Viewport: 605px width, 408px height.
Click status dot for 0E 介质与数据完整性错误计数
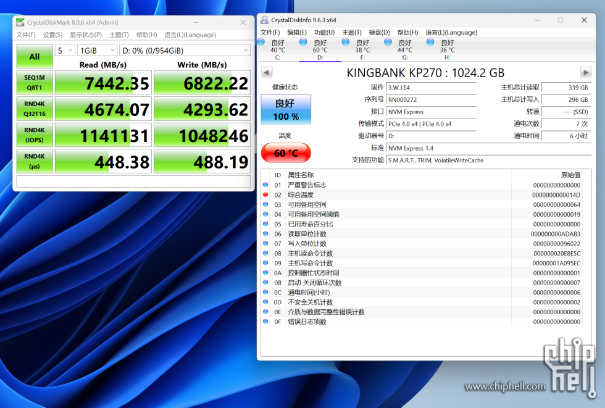pyautogui.click(x=265, y=312)
